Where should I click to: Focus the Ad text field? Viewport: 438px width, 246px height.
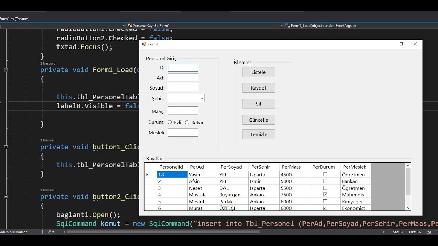[x=183, y=78]
